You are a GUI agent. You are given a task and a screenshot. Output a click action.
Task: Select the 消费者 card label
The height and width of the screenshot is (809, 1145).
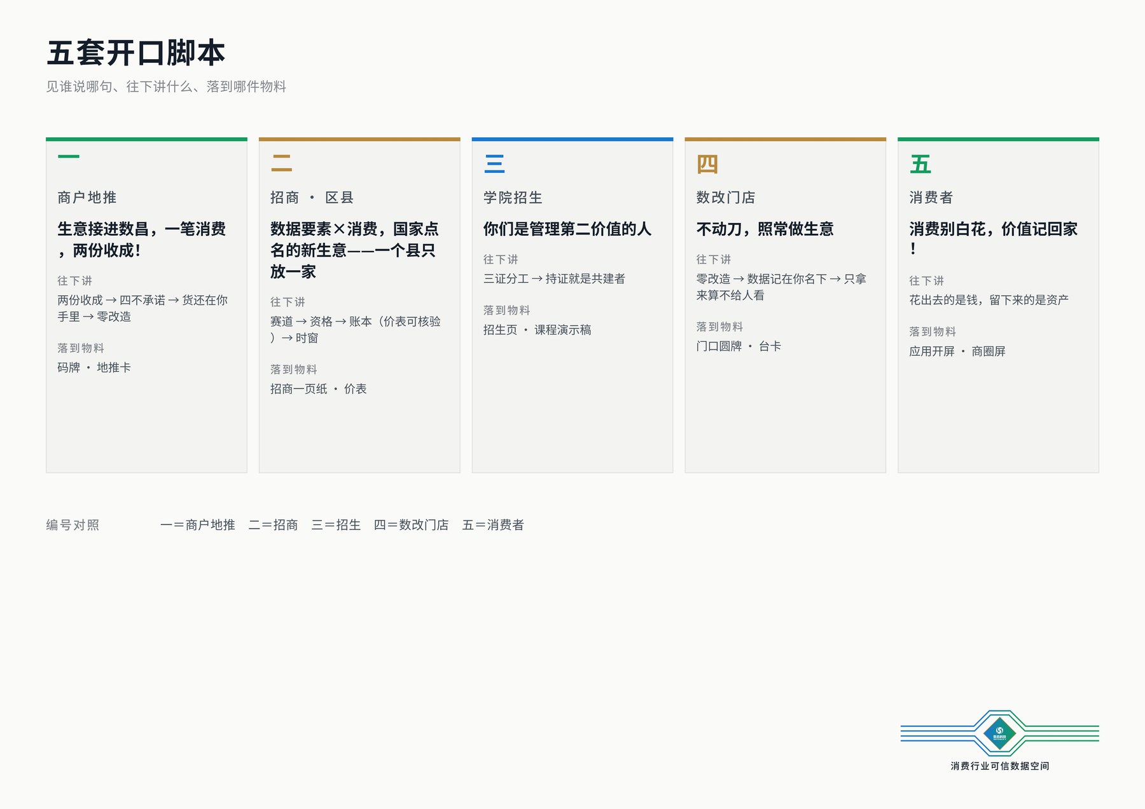[931, 198]
